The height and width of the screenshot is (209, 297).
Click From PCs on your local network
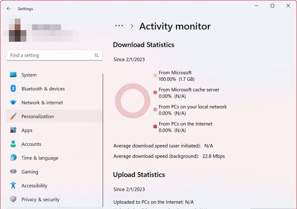192,107
